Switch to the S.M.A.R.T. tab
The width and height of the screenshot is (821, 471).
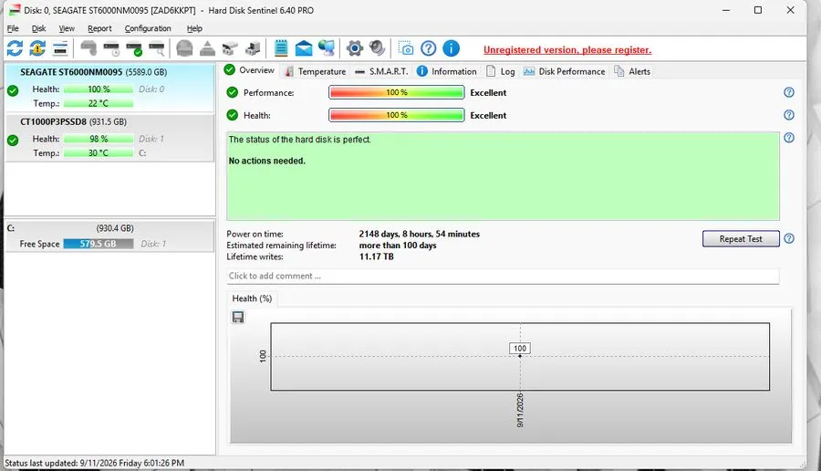point(381,71)
